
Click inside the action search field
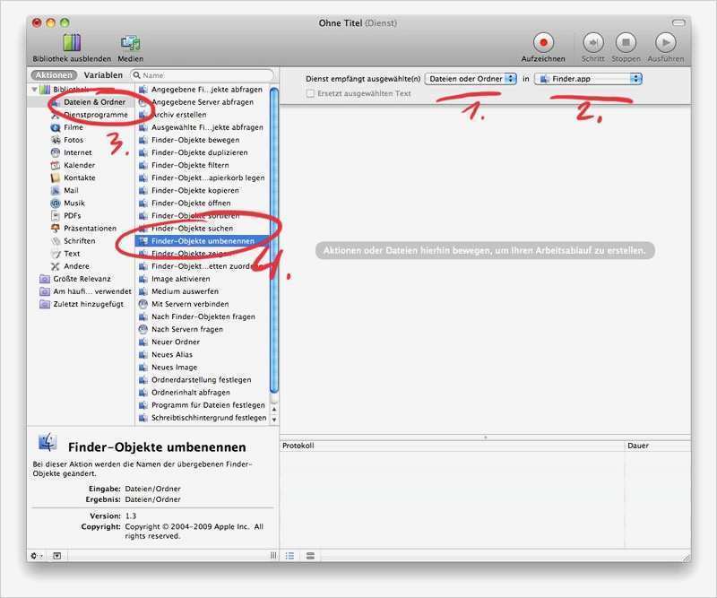(x=201, y=74)
